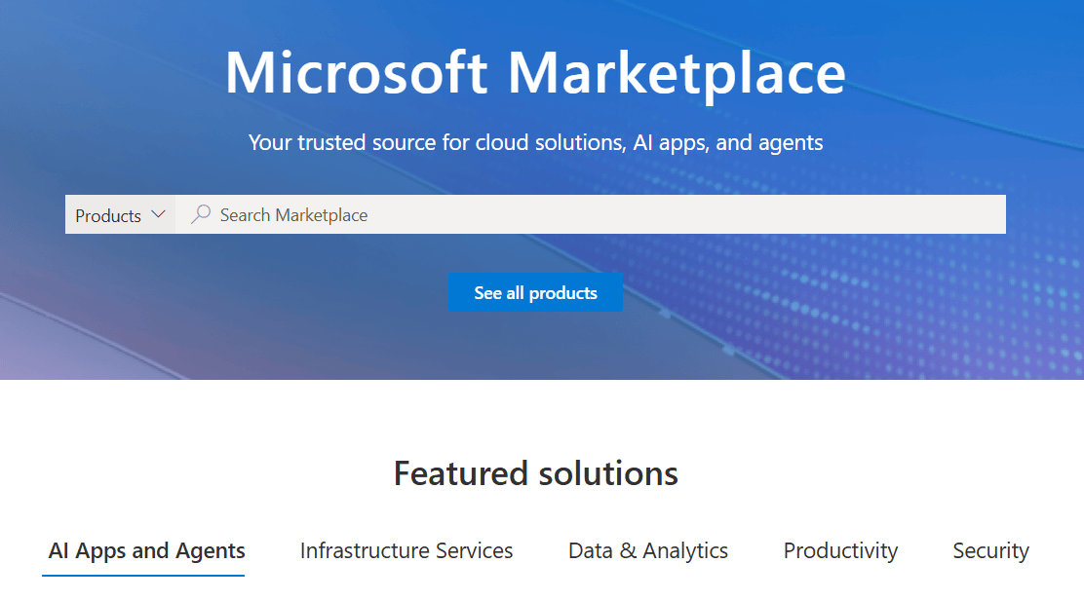Screen dimensions: 1084x601
Task: Switch to the Infrastructure Services tab
Action: click(406, 550)
